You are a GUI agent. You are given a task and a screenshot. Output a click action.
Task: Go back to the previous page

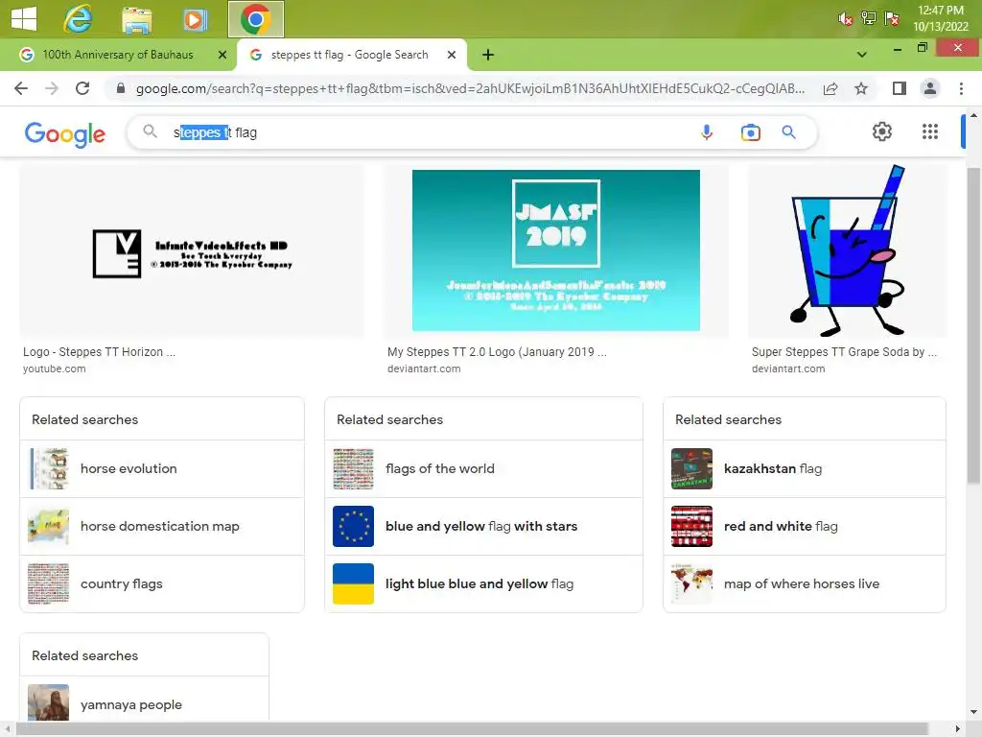point(21,88)
